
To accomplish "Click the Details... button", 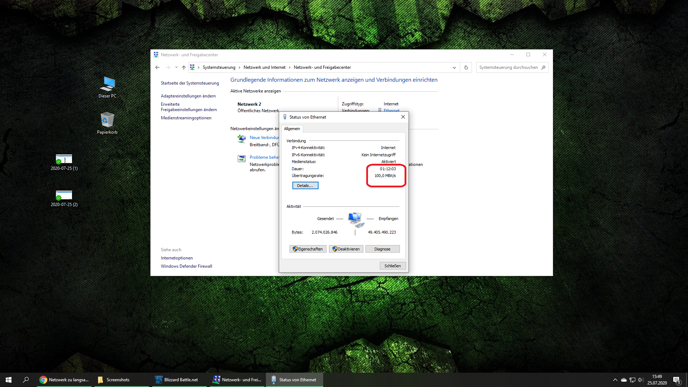I will [x=305, y=186].
